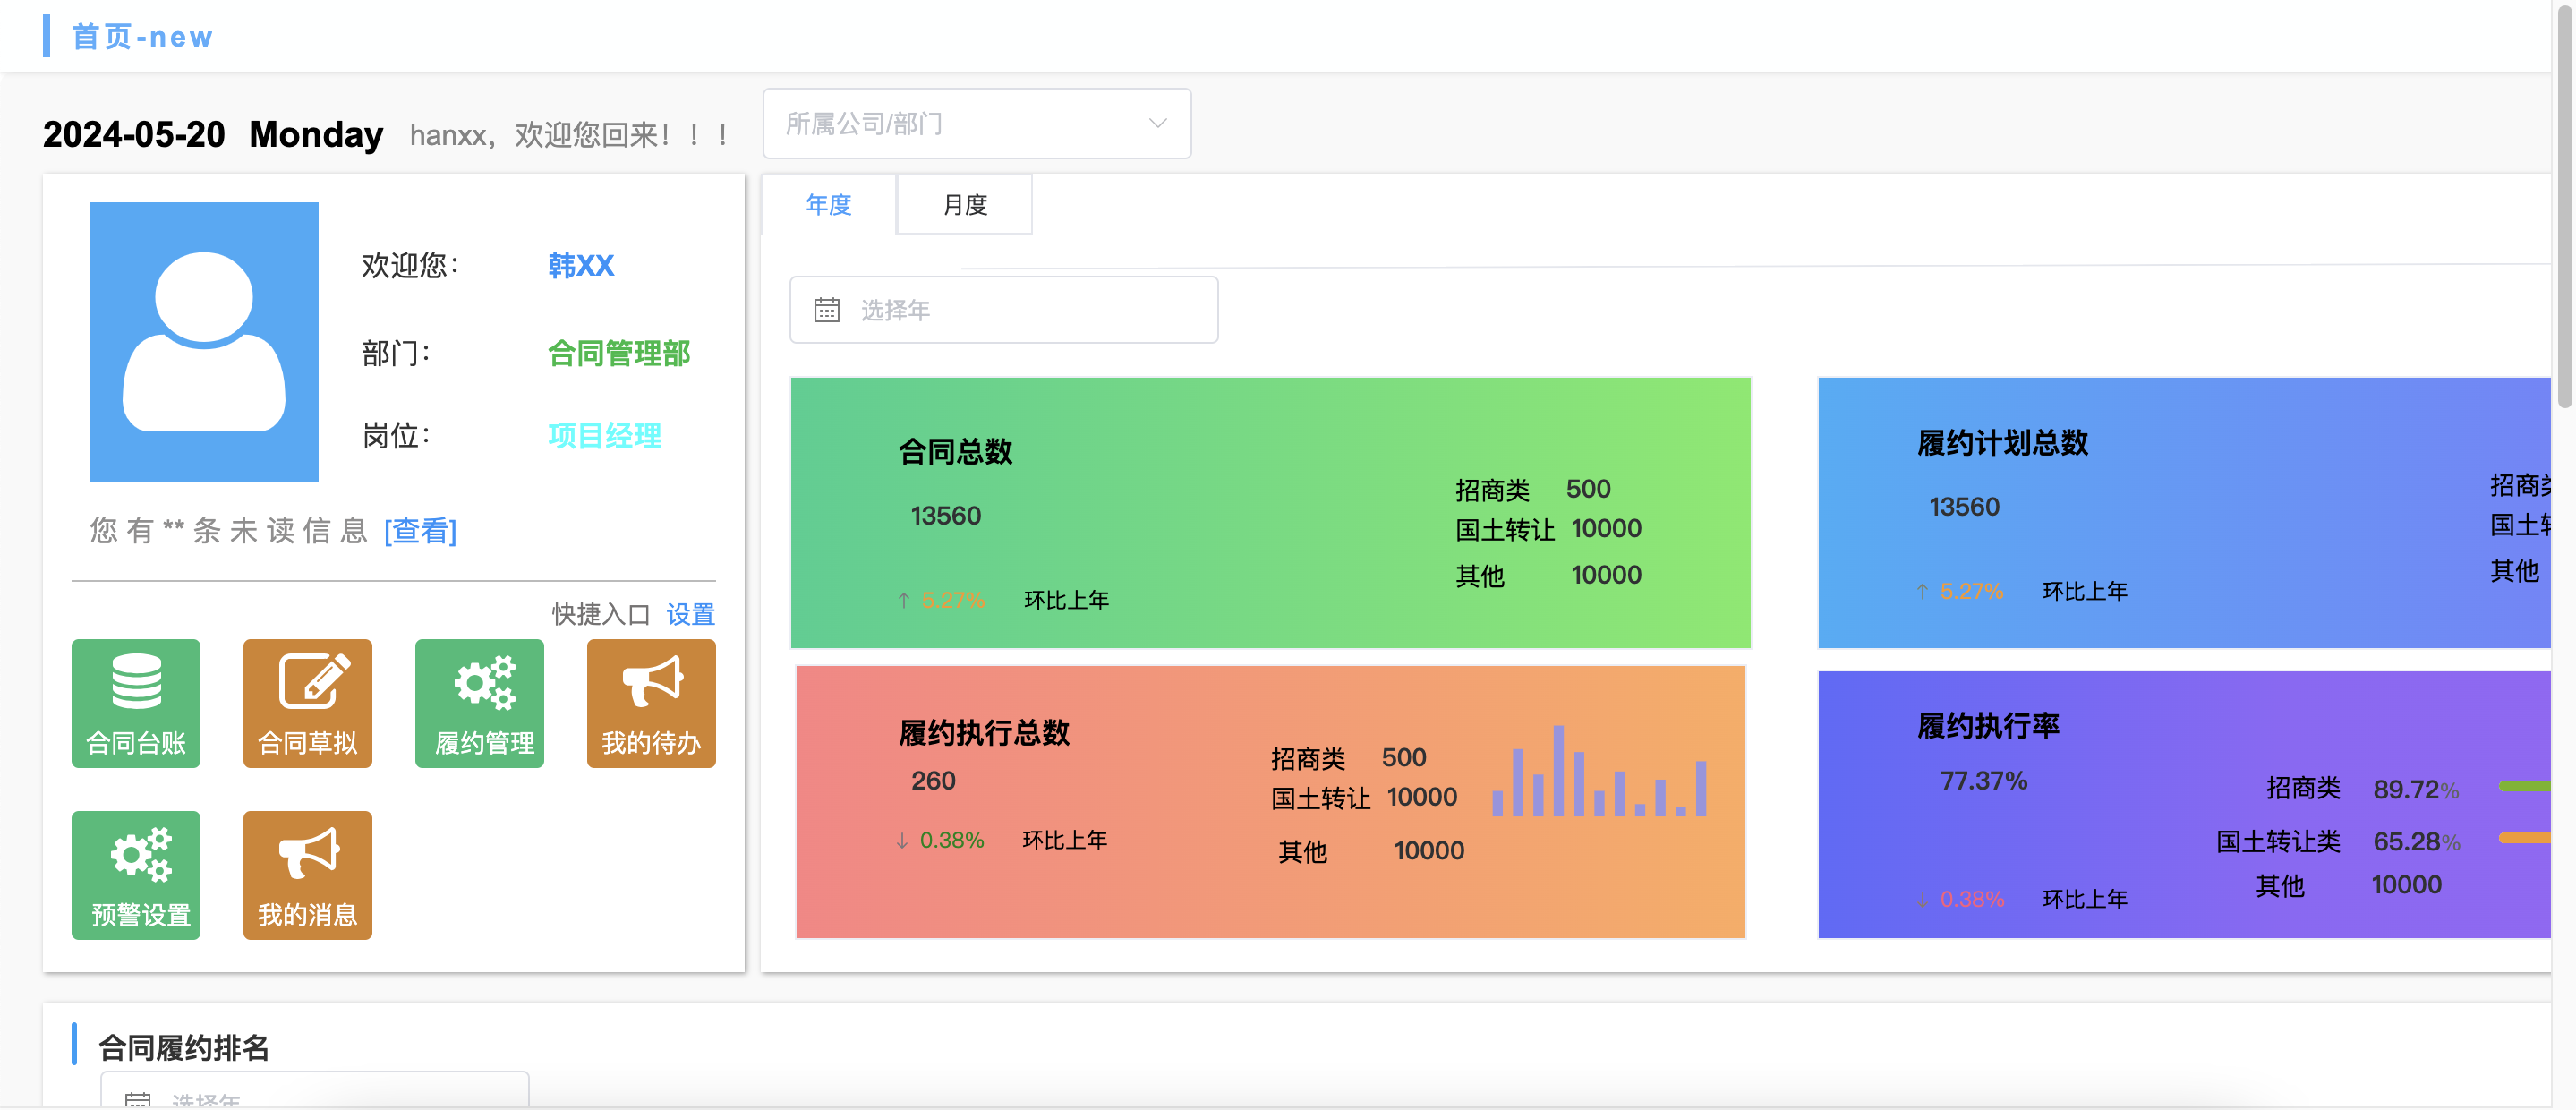This screenshot has width=2576, height=1110.
Task: Click the 国土转让类 65.28% rate value
Action: 2416,842
